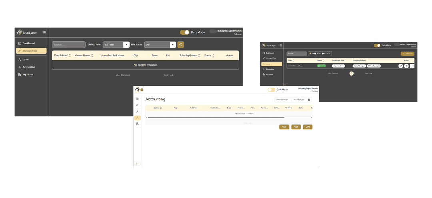Sort the Status column in Users table
The image size is (432, 198).
click(x=324, y=60)
